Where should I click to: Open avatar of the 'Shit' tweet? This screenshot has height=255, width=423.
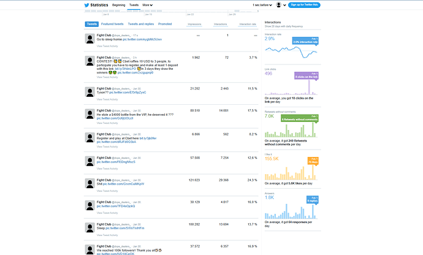[x=90, y=183]
